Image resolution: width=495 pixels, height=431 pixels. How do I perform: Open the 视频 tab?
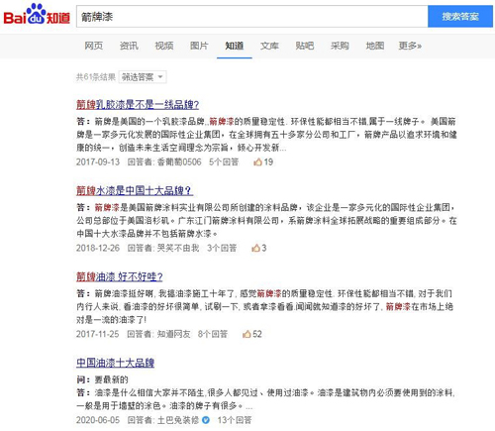tap(164, 46)
